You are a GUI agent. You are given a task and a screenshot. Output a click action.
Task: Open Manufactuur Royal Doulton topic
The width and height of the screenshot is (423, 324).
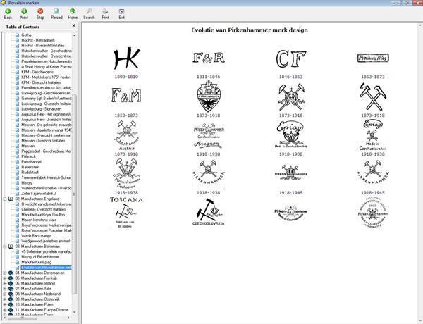point(43,215)
